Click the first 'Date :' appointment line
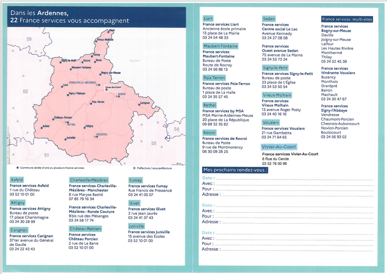 coord(288,178)
